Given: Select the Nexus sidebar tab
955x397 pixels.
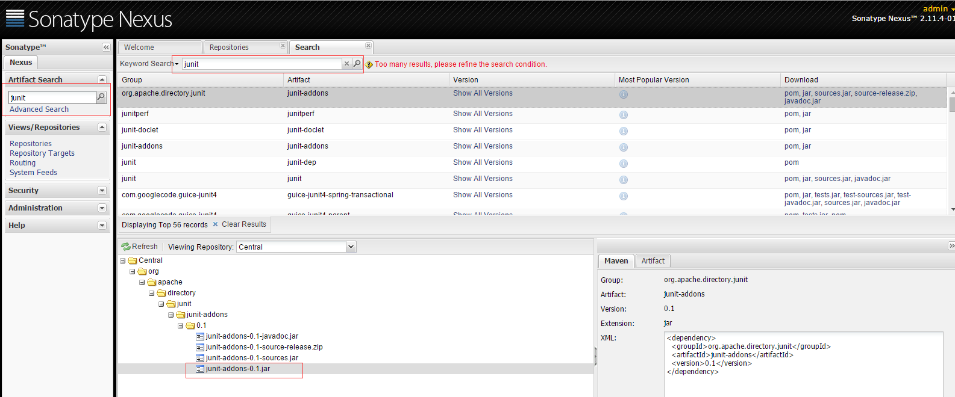Looking at the screenshot, I should pyautogui.click(x=21, y=62).
